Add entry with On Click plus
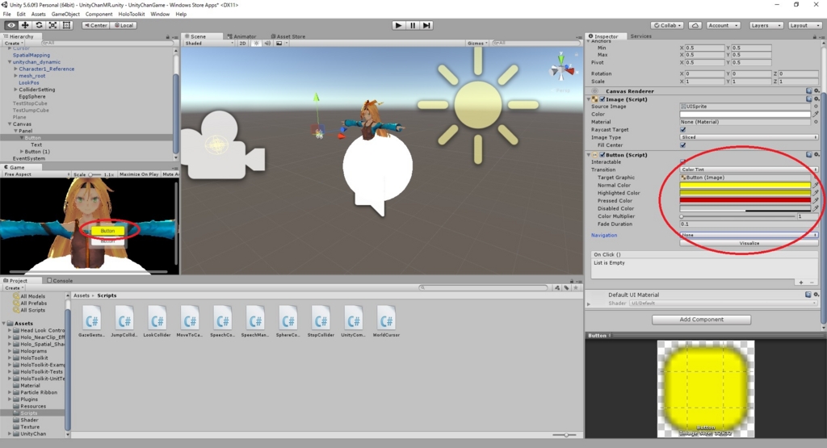The height and width of the screenshot is (448, 827). point(801,283)
